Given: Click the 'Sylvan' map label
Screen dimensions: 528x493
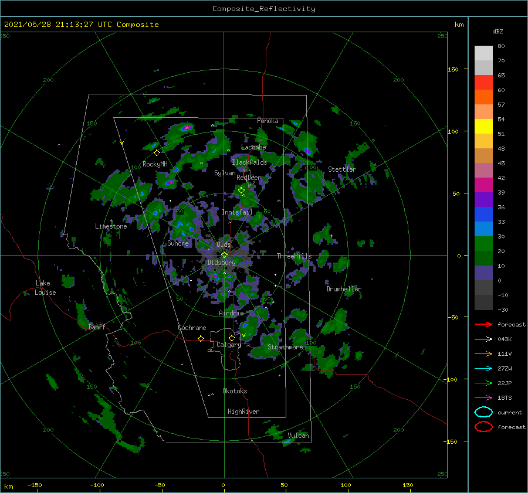Looking at the screenshot, I should click(x=225, y=173).
